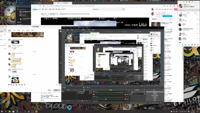
Task: Click the bilibili search input field
Action: click(107, 9)
